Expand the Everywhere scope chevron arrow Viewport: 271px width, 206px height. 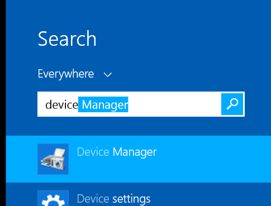tap(108, 75)
